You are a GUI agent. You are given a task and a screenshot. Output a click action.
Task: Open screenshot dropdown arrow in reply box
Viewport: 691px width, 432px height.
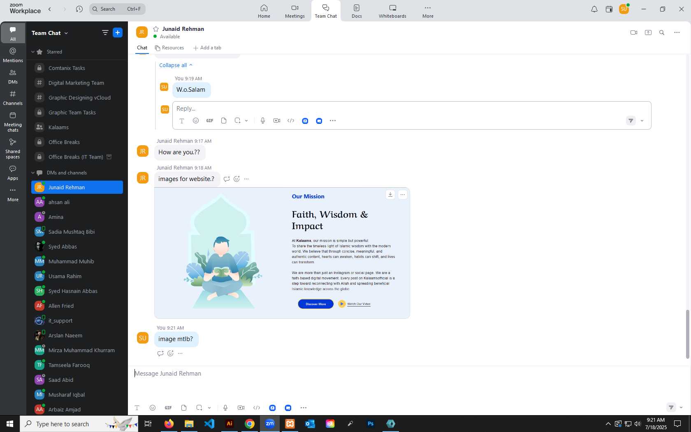pos(246,121)
